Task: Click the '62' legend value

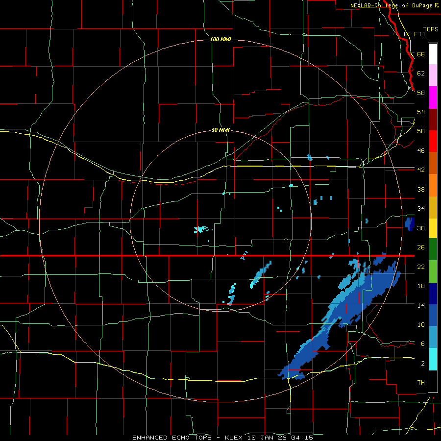Action: (x=421, y=73)
